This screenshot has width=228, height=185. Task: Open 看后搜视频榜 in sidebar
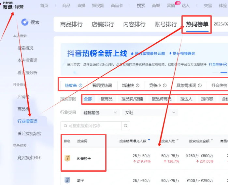click(29, 134)
